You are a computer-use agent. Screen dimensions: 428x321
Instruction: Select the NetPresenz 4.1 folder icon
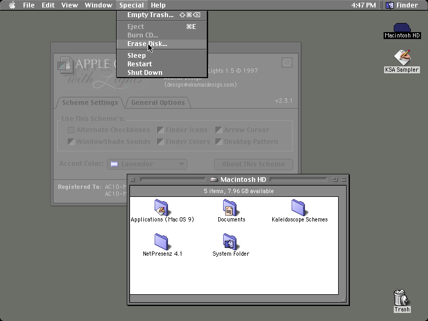click(162, 242)
